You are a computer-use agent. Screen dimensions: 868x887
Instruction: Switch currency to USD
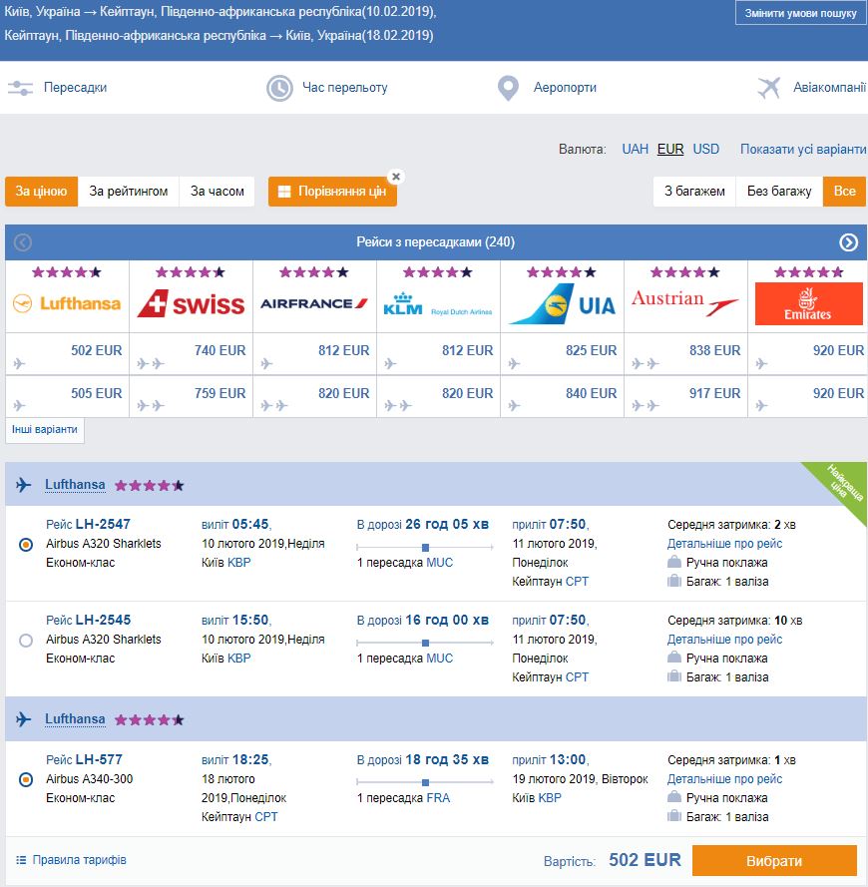[x=706, y=150]
